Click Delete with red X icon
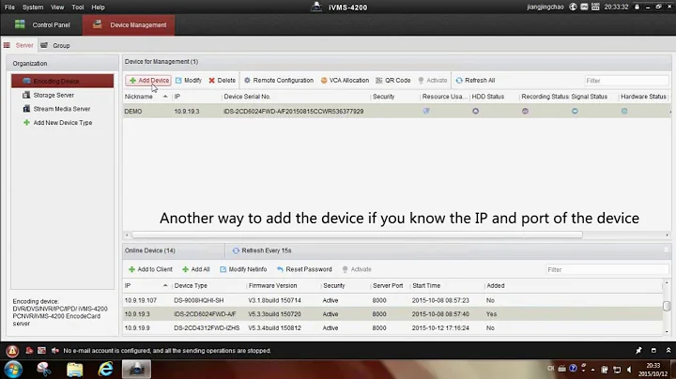The image size is (676, 379). (222, 81)
